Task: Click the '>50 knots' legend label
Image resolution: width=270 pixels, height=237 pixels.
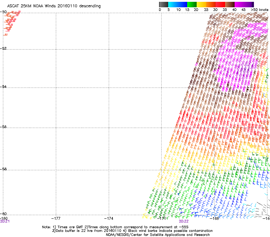Action: 259,10
